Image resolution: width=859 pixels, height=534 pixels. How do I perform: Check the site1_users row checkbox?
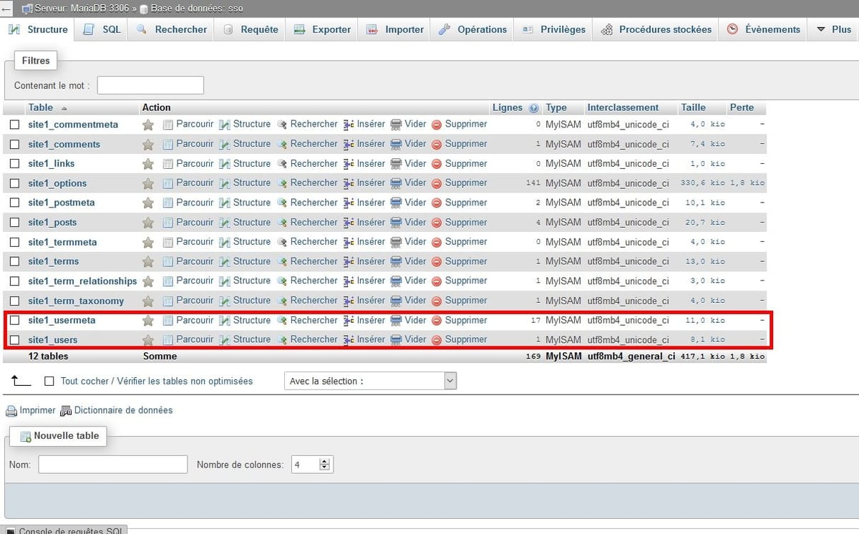(15, 339)
